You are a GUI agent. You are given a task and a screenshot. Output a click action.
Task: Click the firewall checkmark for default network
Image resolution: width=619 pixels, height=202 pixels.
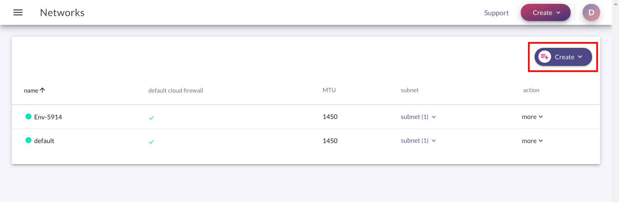(152, 142)
